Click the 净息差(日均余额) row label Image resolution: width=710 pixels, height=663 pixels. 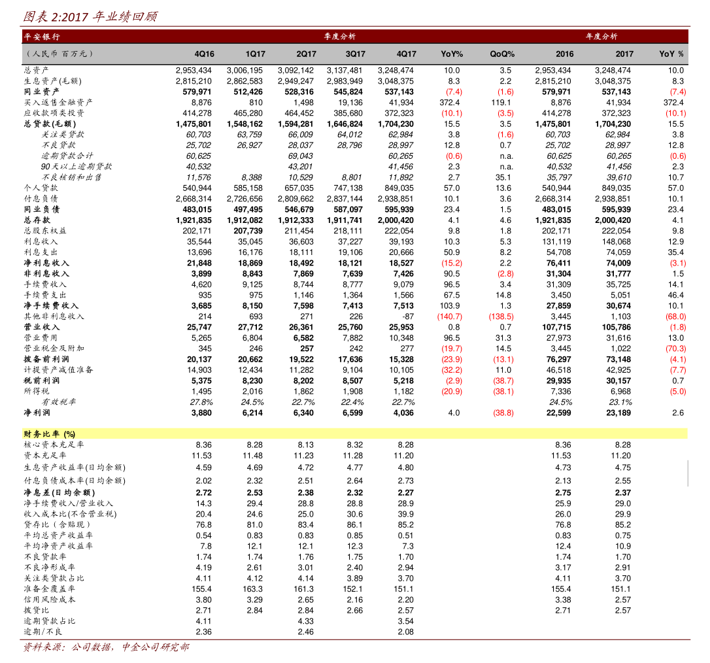tap(59, 492)
